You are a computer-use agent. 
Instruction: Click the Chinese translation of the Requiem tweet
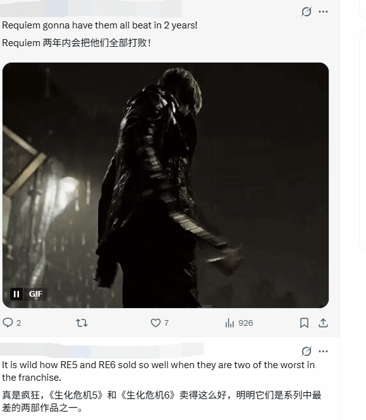tap(76, 43)
